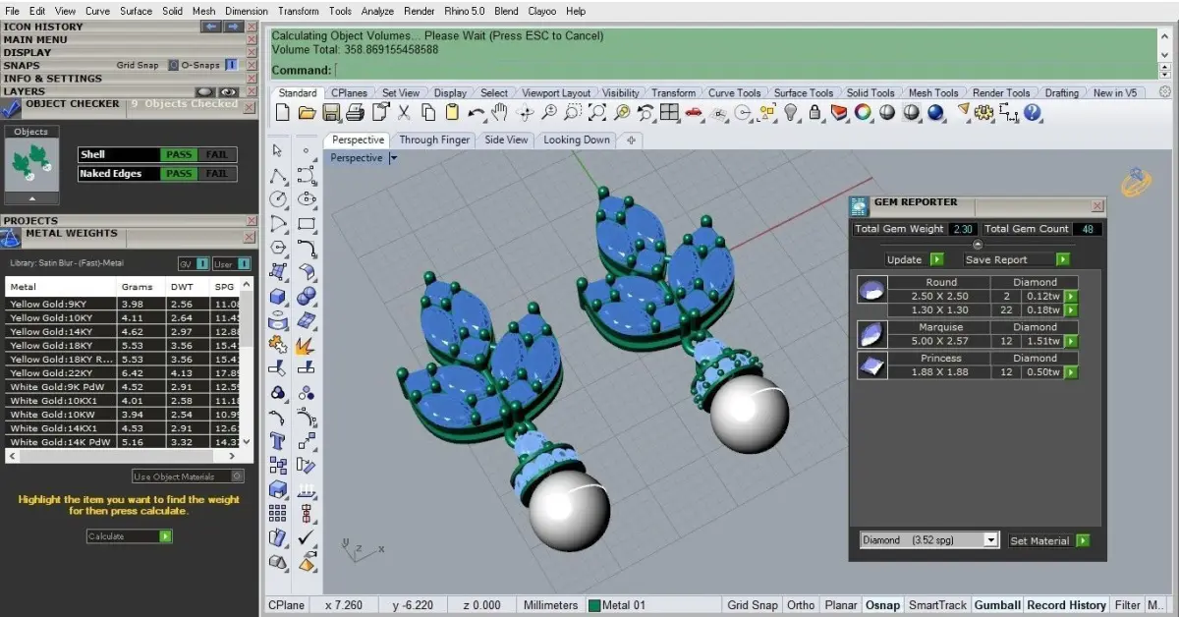Select the Text T tool
This screenshot has width=1179, height=617.
coord(278,440)
